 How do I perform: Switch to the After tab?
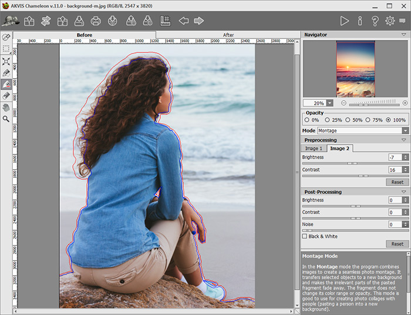tap(228, 35)
